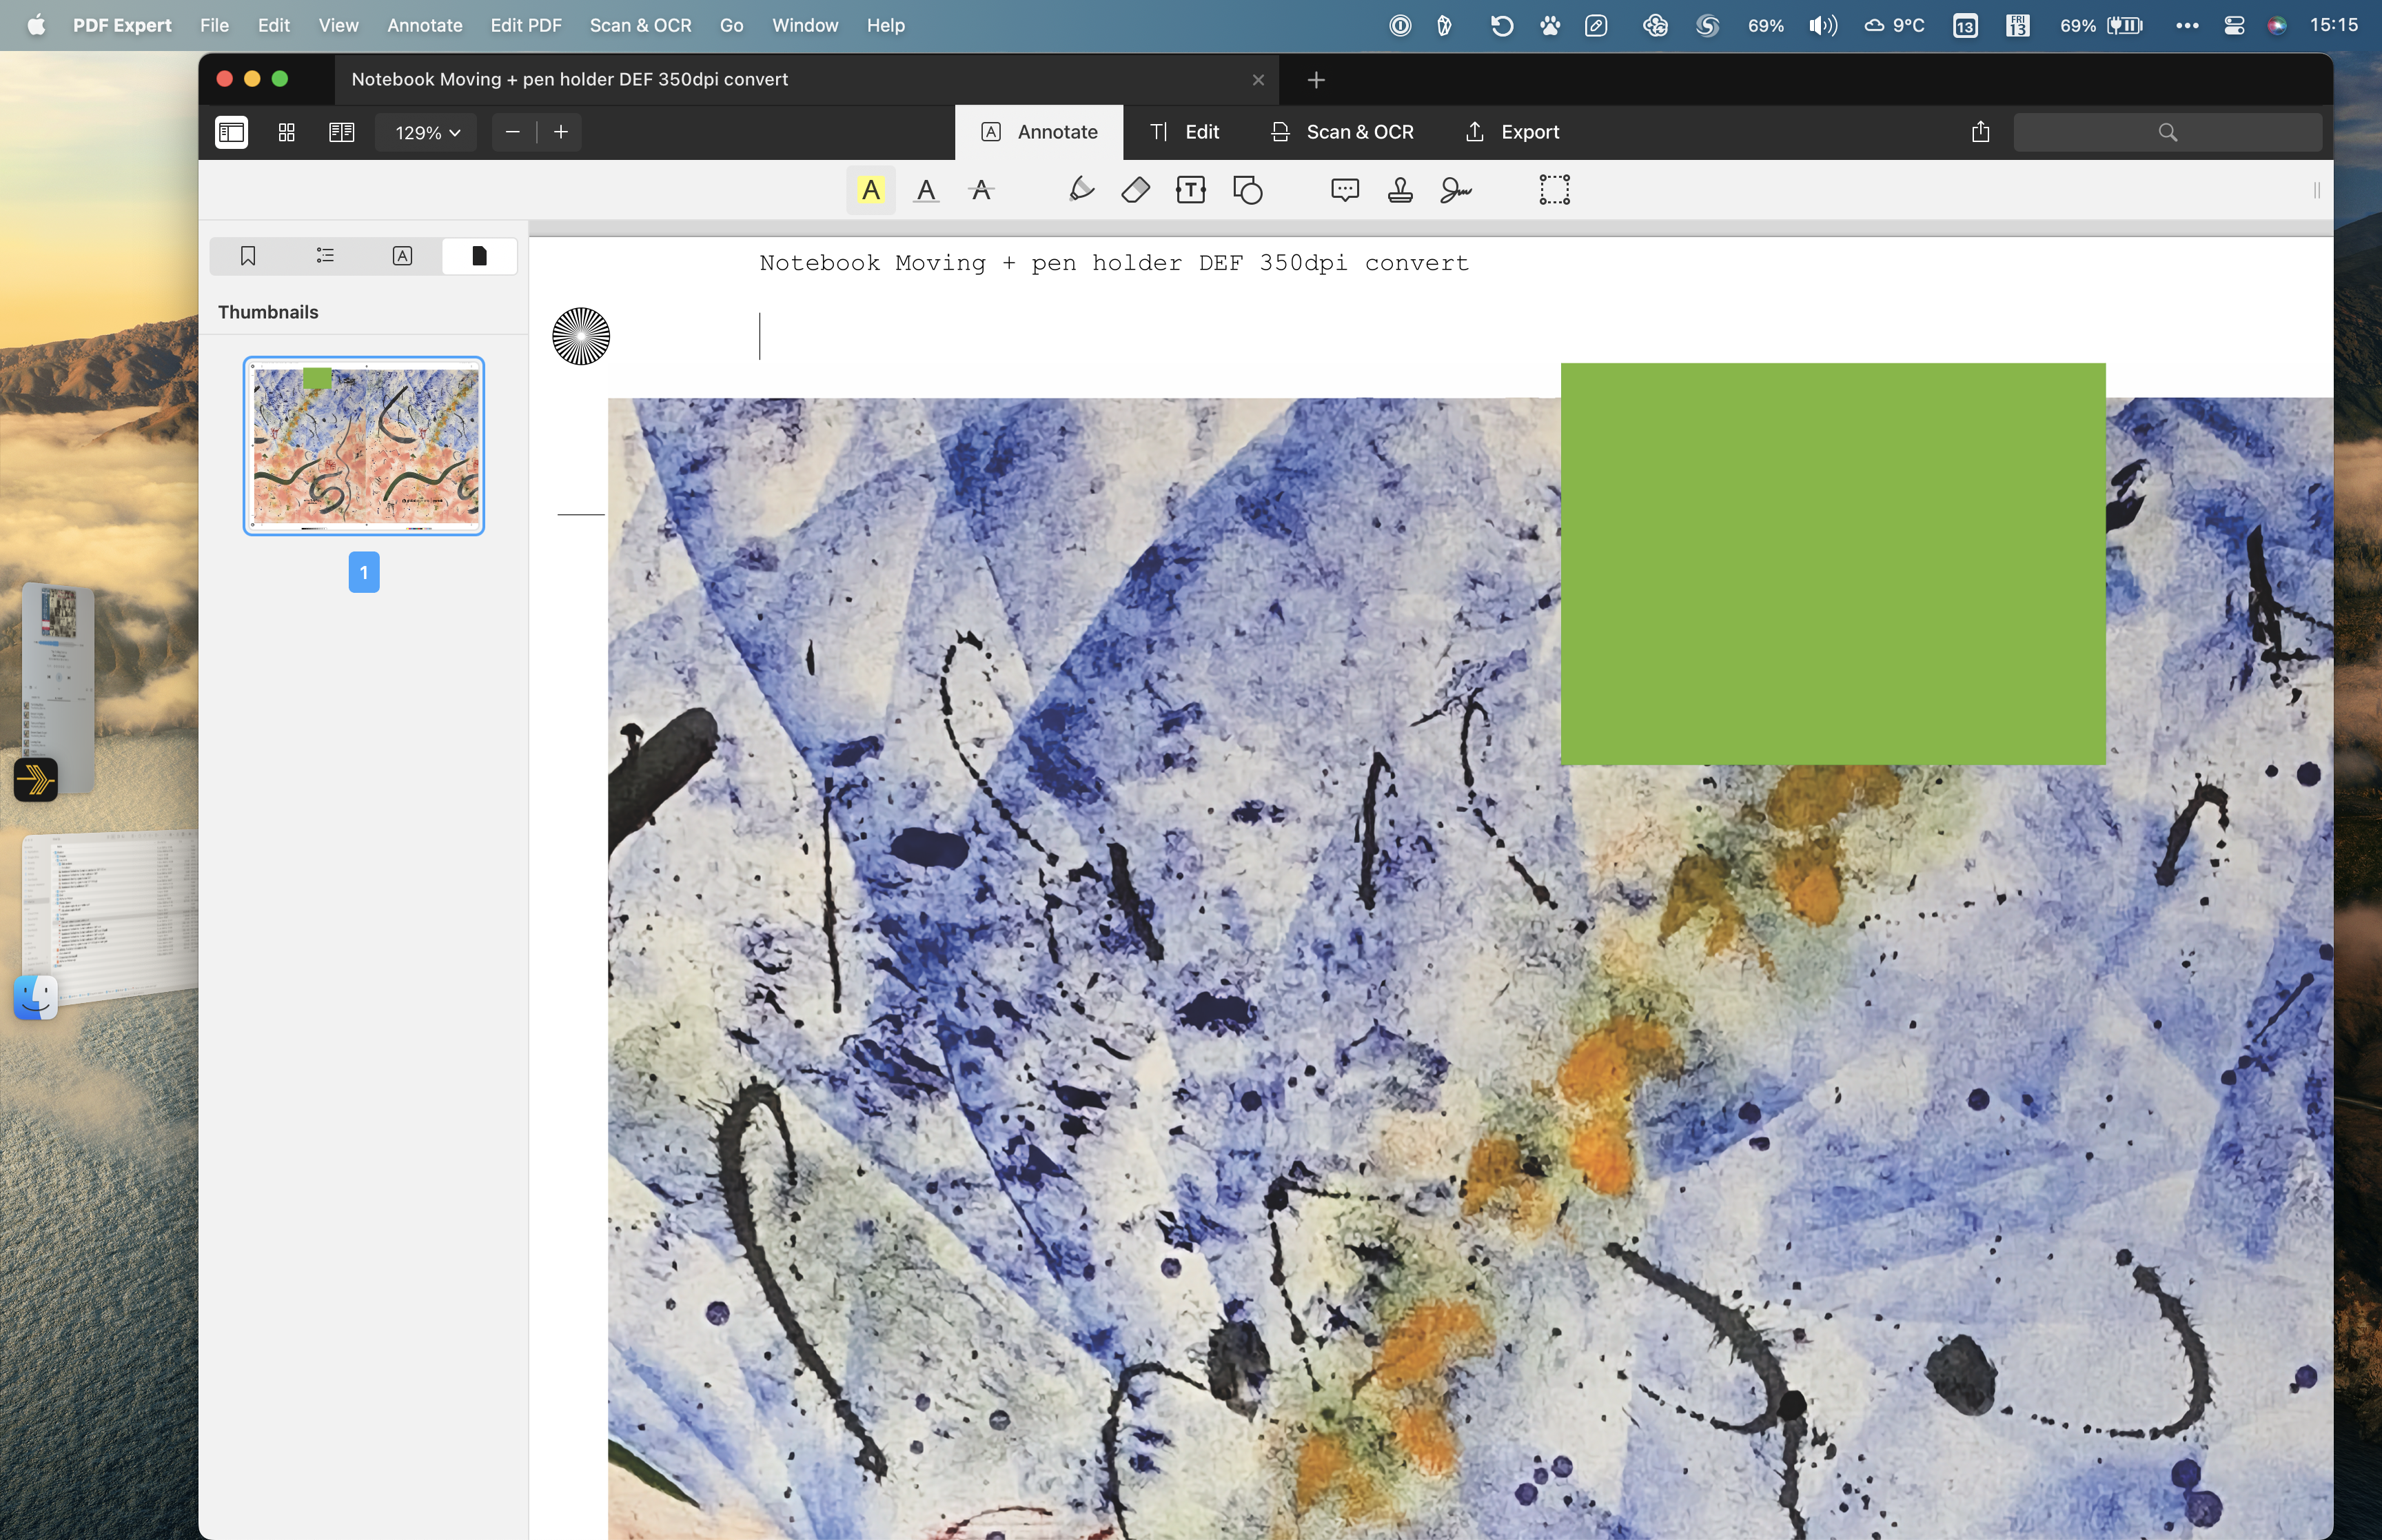Select the strikethrough text tool
The image size is (2382, 1540).
click(981, 190)
